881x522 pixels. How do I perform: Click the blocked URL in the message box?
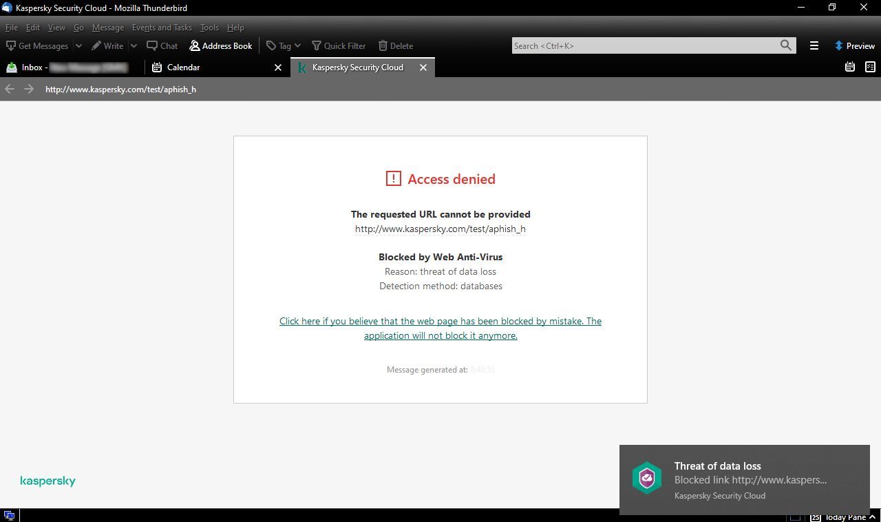click(x=440, y=229)
